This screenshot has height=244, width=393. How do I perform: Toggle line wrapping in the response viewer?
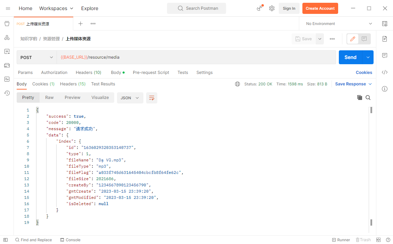click(x=151, y=98)
